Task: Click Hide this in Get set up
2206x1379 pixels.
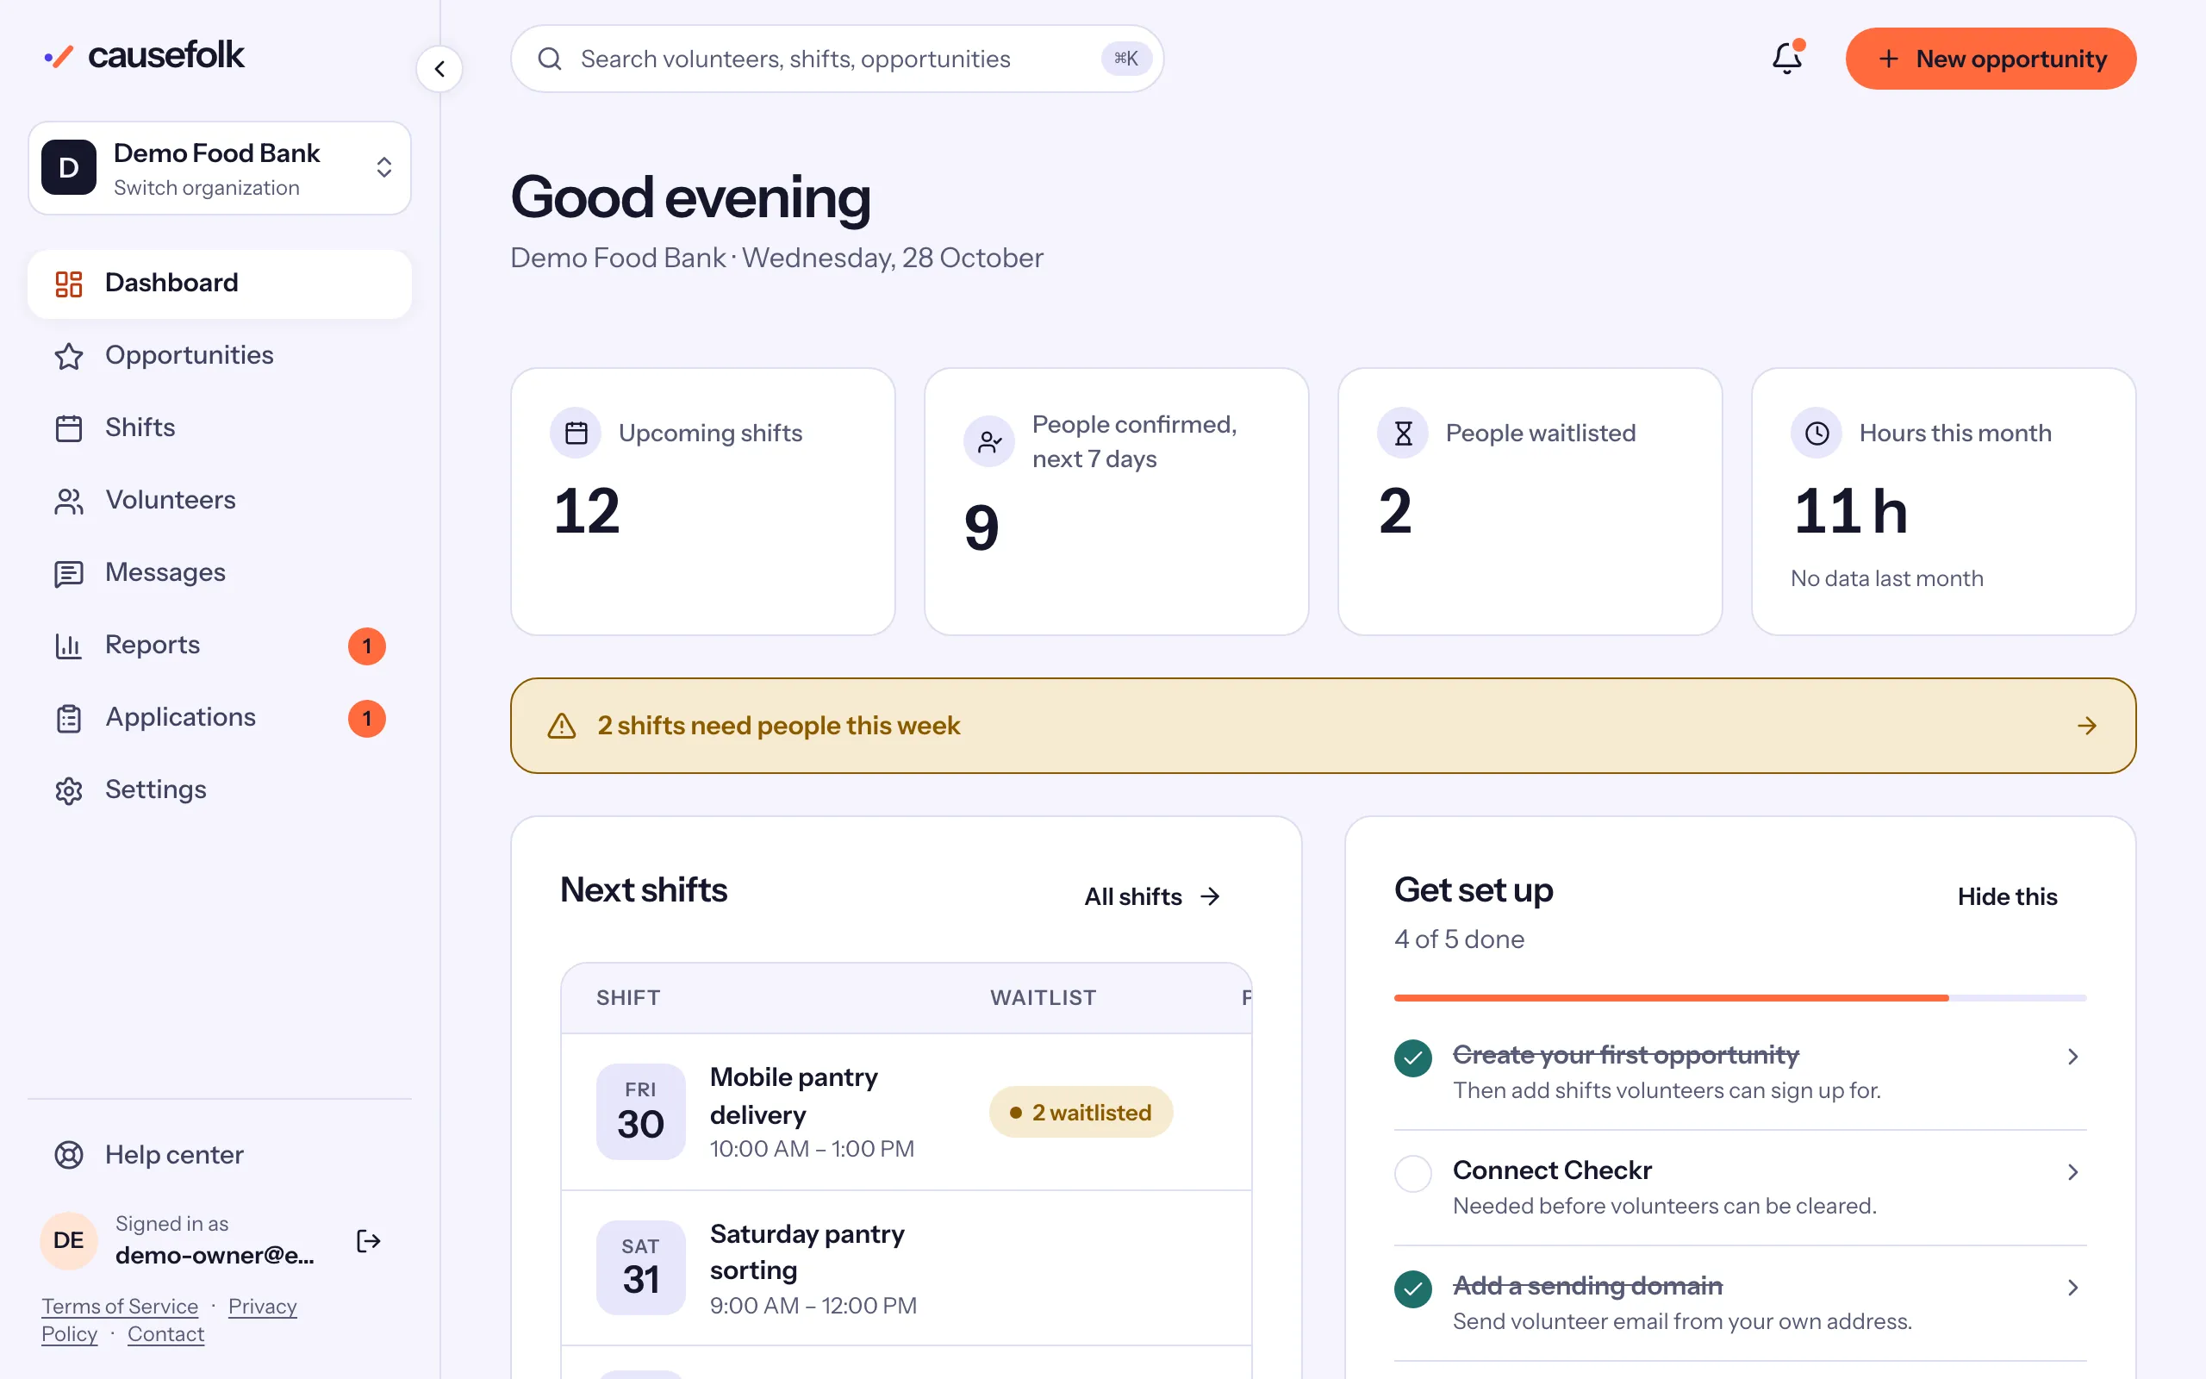Action: [2007, 896]
